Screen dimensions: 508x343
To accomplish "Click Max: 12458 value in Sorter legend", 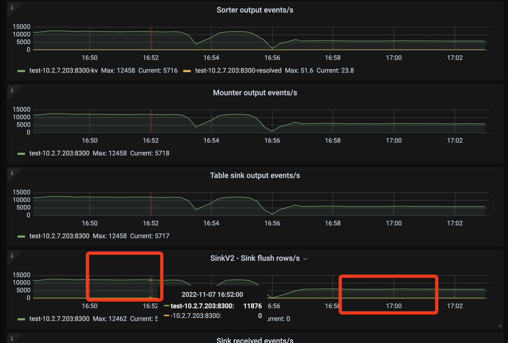I will click(118, 71).
